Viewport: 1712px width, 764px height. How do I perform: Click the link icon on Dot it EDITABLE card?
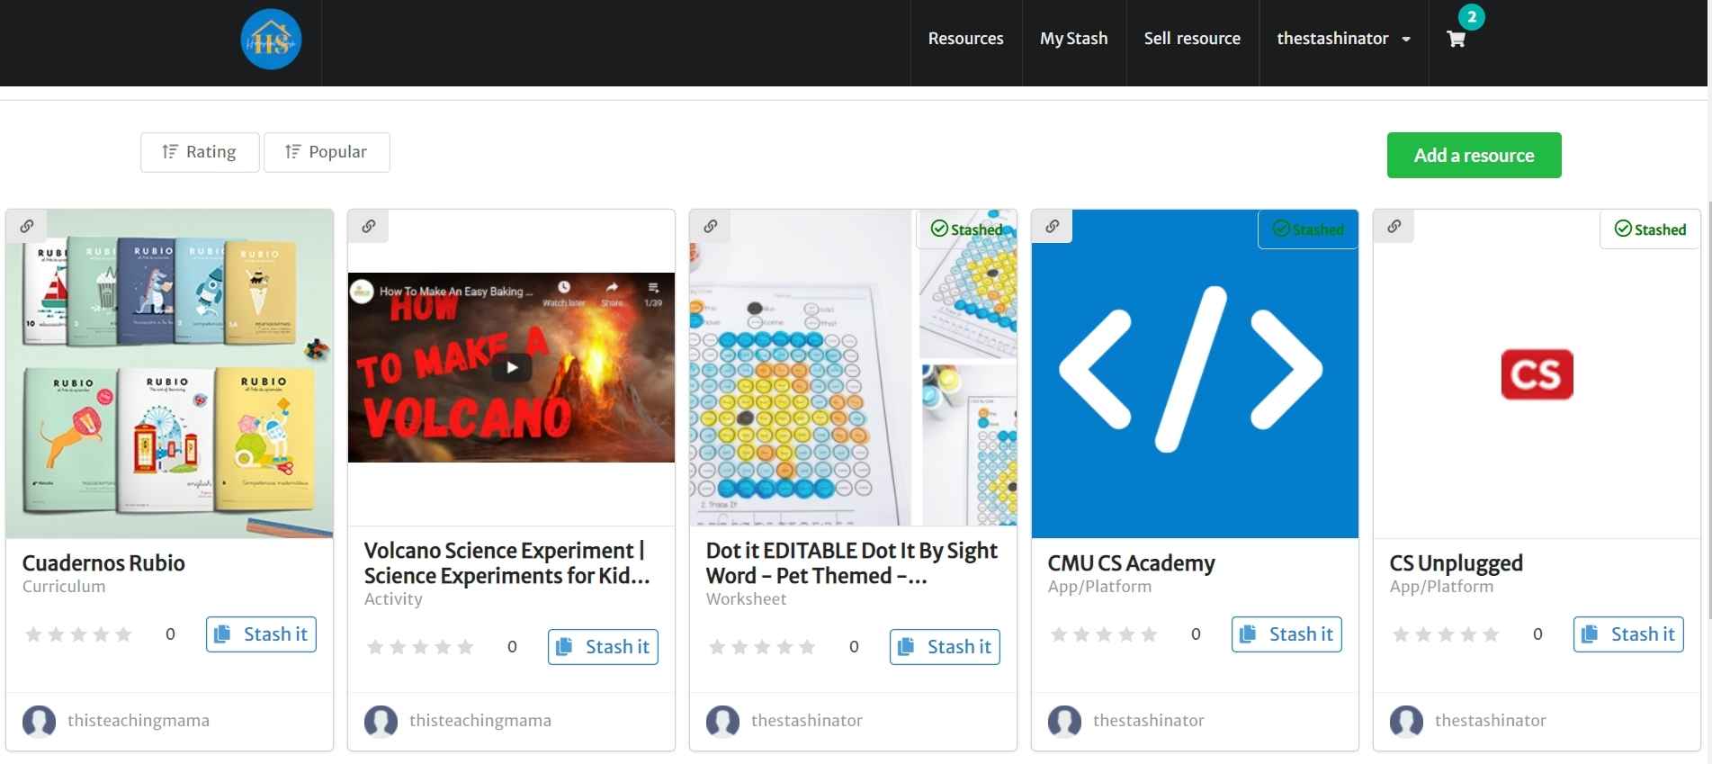(x=711, y=226)
